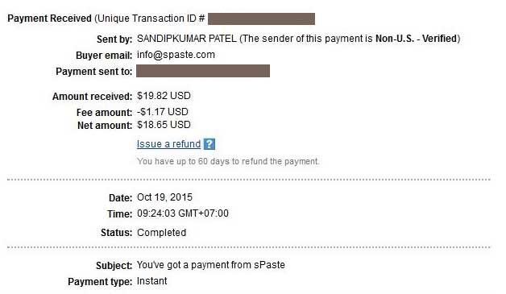506x294 pixels.
Task: Click the Amount received value $19.82 USD
Action: [x=164, y=96]
